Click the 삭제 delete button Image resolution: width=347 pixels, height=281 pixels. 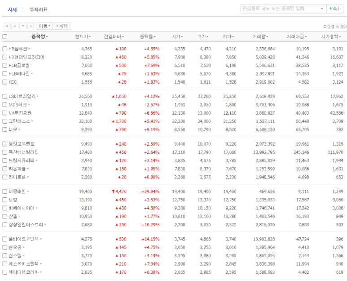(x=62, y=26)
